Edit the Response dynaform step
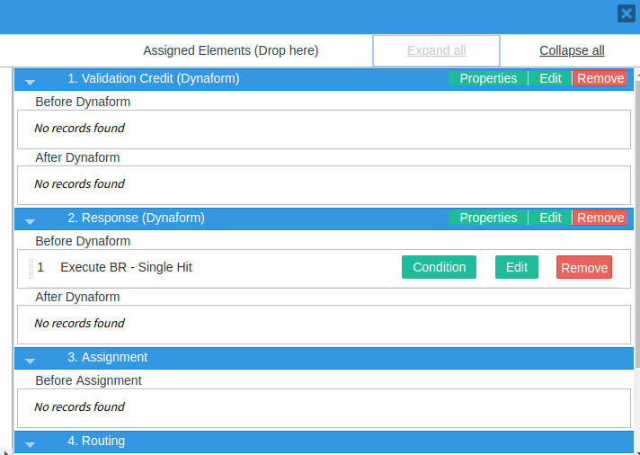Image resolution: width=640 pixels, height=455 pixels. click(550, 219)
